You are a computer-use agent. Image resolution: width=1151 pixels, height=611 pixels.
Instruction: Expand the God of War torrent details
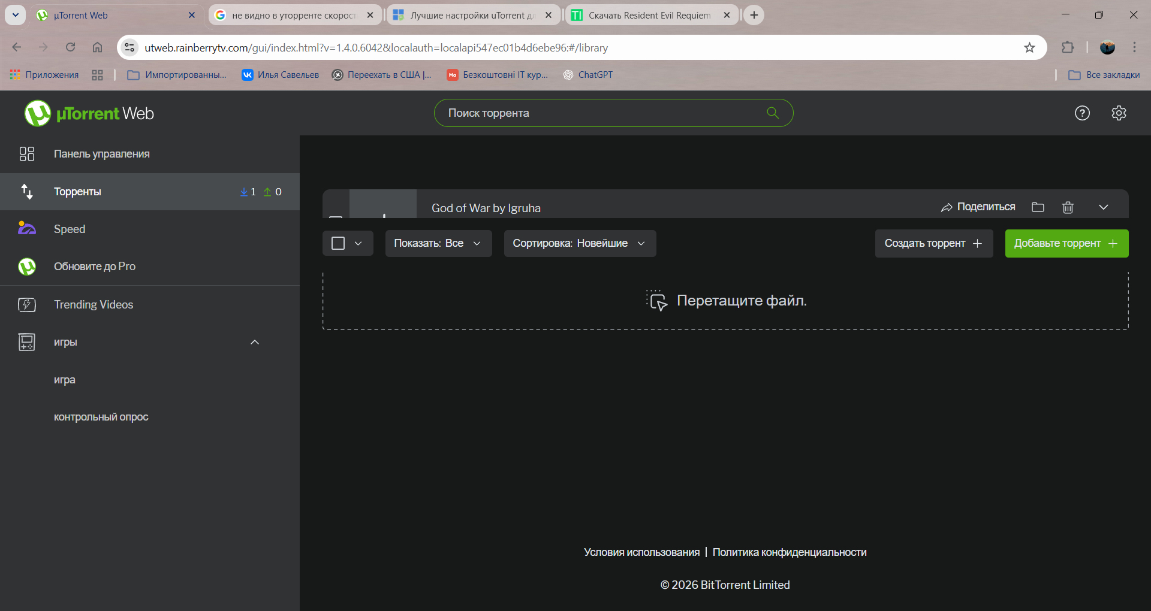(x=1103, y=207)
